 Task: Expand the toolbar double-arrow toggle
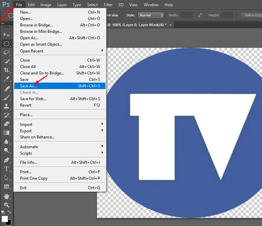click(x=3, y=24)
